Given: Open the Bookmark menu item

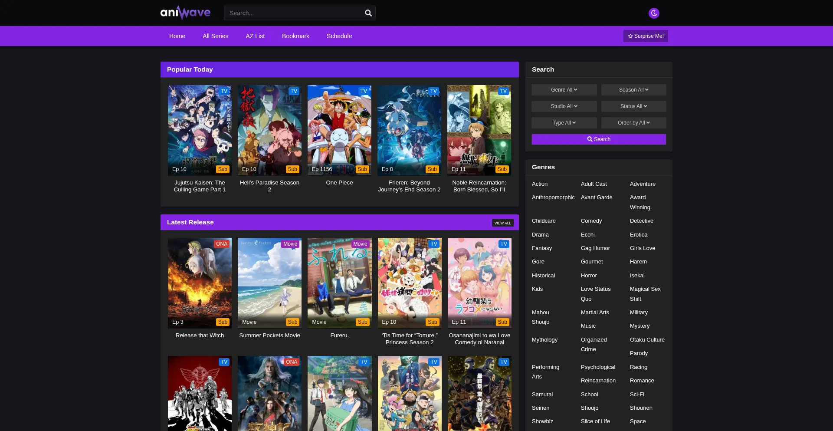Looking at the screenshot, I should click(295, 36).
